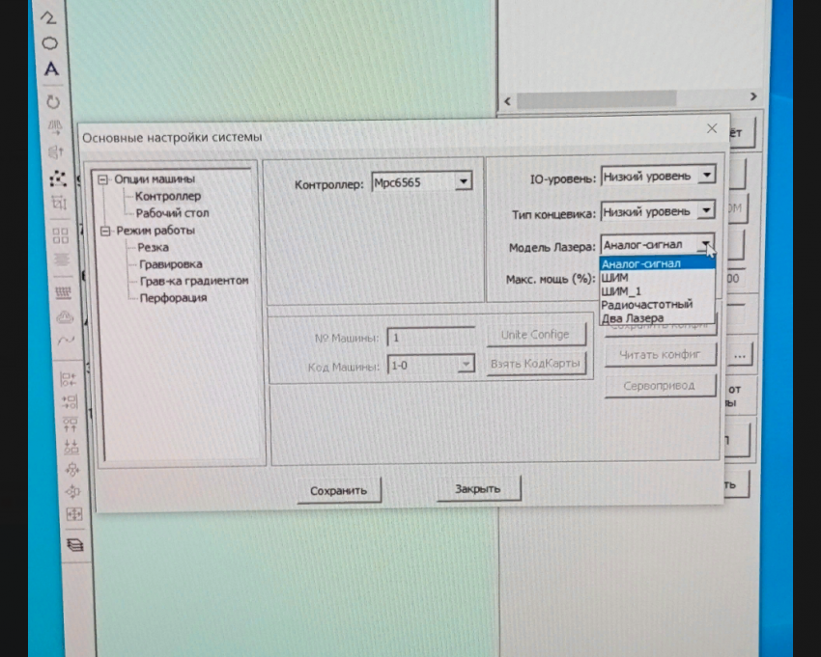
Task: Select the ellipse drawing tool
Action: 51,43
